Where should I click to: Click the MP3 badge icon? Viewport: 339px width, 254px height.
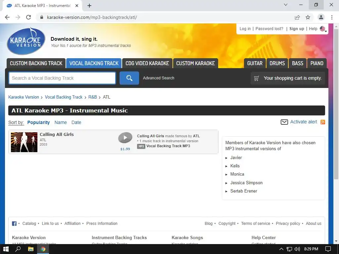pos(141,146)
